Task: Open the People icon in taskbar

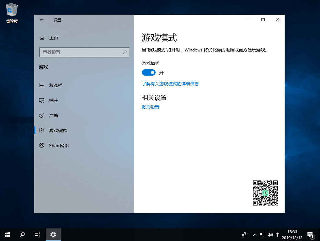Action: (244, 235)
